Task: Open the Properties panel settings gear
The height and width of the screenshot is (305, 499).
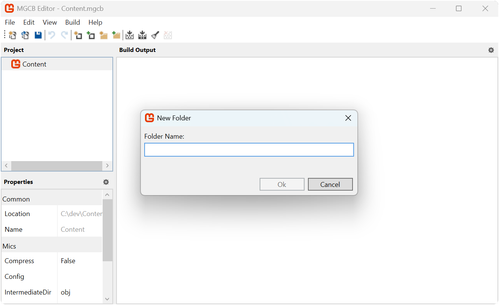Action: 106,182
